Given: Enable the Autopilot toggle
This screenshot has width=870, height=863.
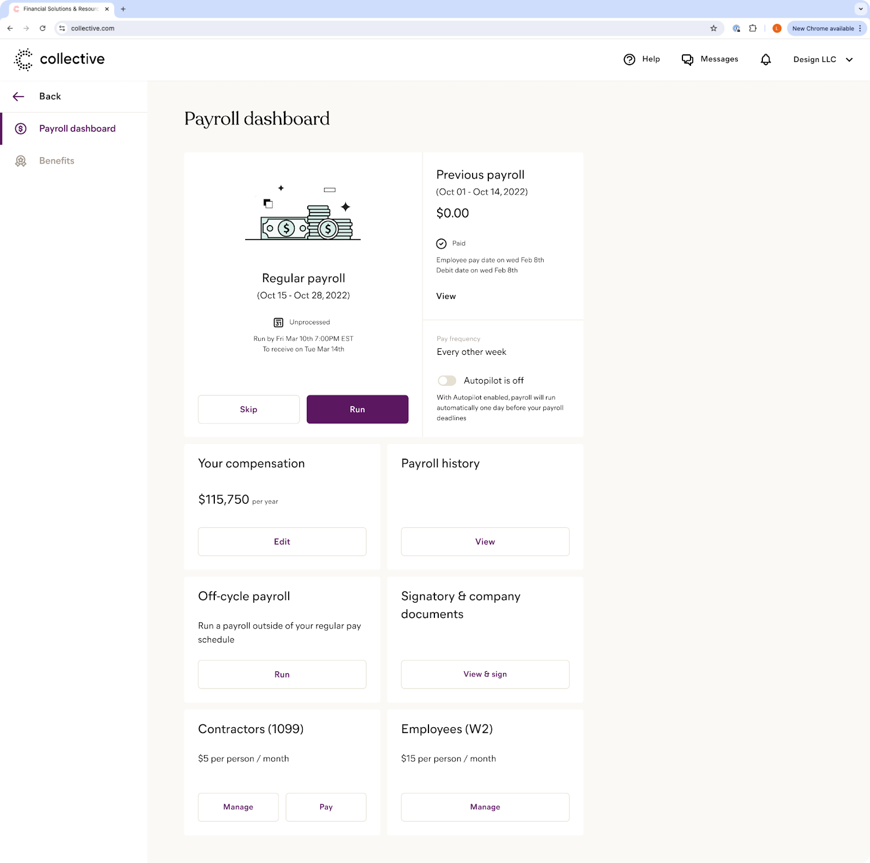Looking at the screenshot, I should (x=446, y=380).
